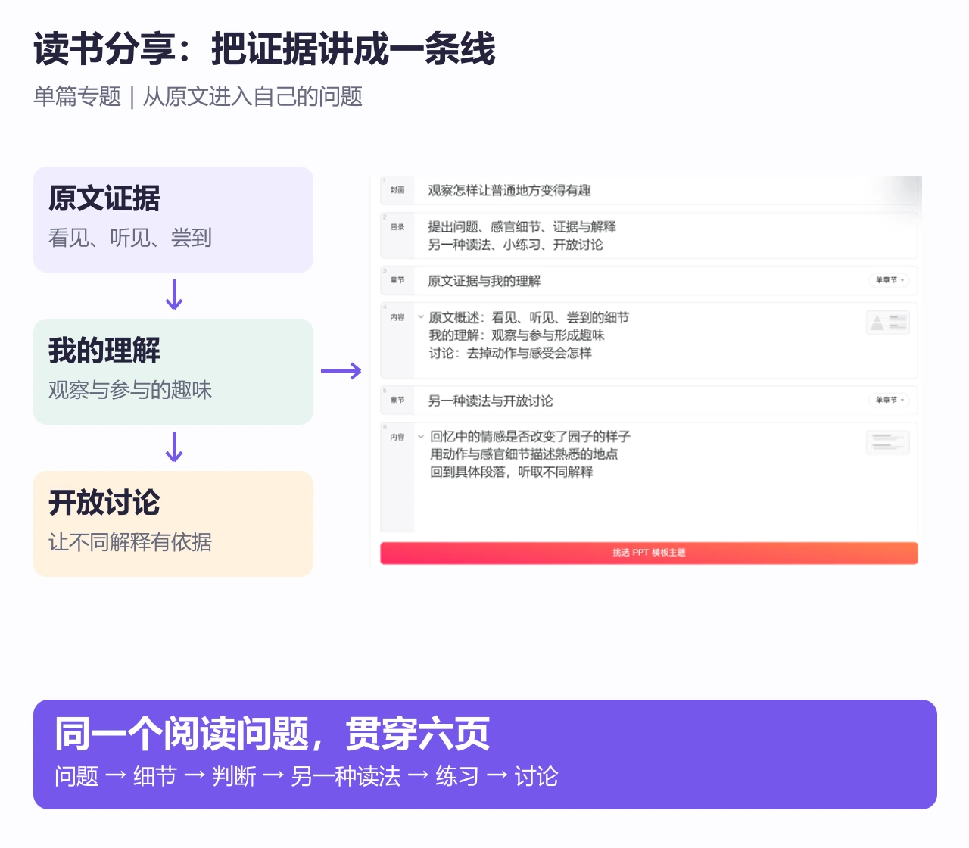
Task: Collapse the chevron before 原文概述 content
Action: point(421,317)
